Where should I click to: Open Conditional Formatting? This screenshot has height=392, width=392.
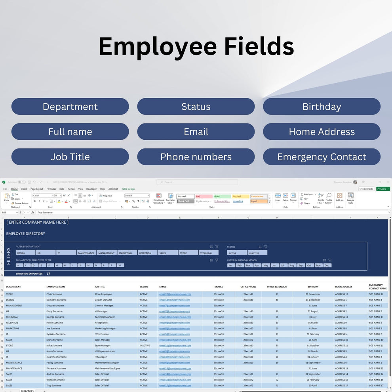tap(159, 198)
